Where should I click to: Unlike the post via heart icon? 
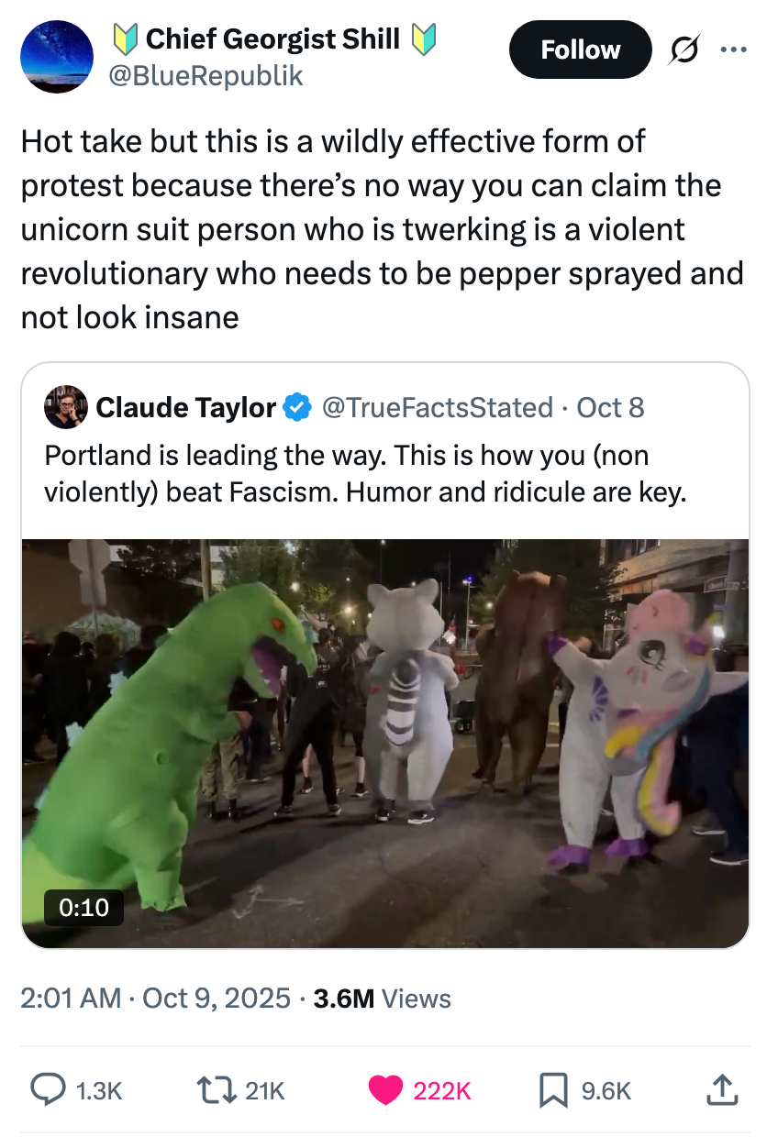tap(383, 1089)
